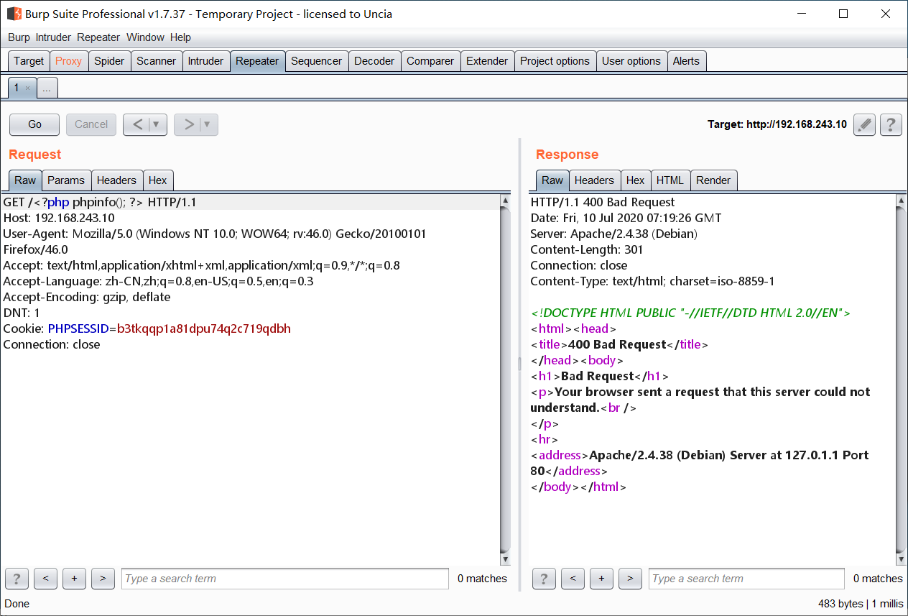This screenshot has height=616, width=908.
Task: Click the plus button in response search bar
Action: point(601,578)
